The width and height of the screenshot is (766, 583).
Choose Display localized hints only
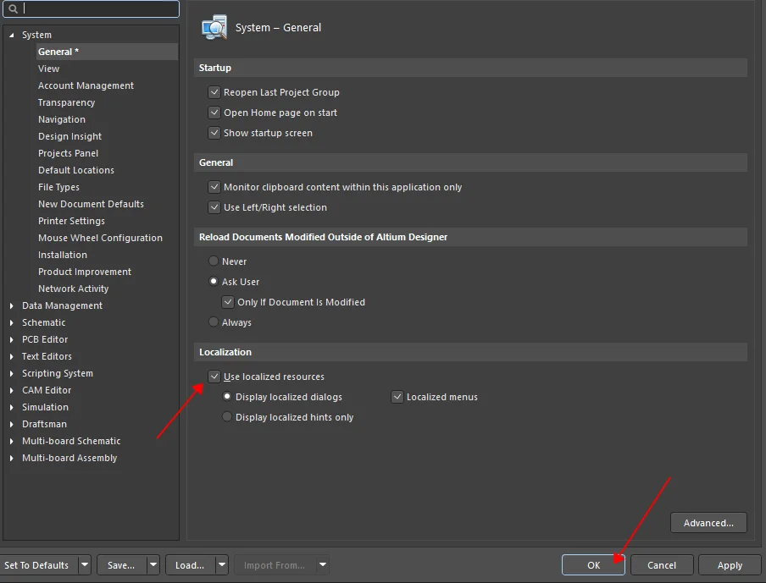click(227, 417)
